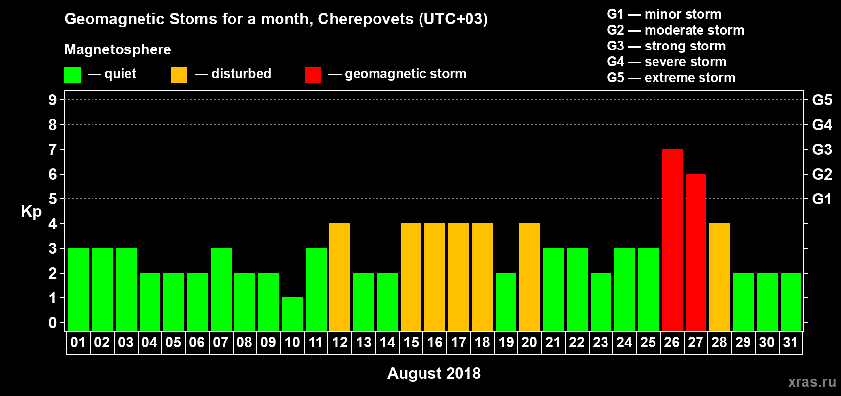This screenshot has width=841, height=396.
Task: Click the Kp axis title
Action: point(31,212)
